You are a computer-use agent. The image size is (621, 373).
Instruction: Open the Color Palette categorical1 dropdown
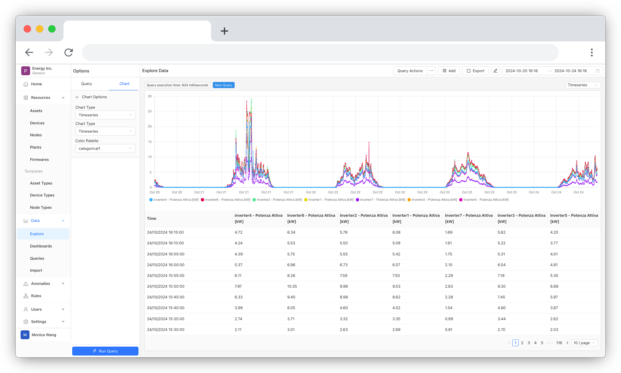click(x=105, y=149)
